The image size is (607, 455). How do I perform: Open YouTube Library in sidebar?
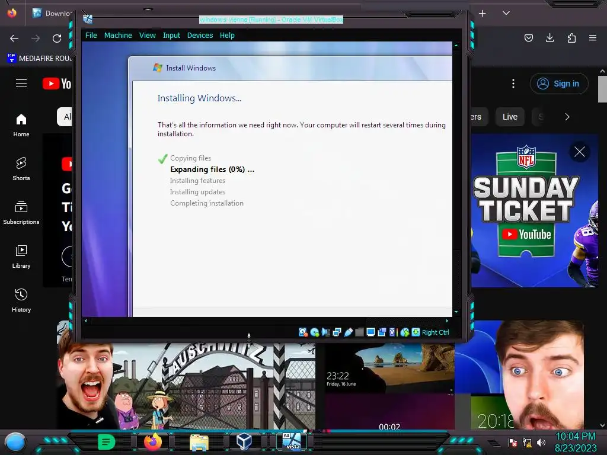21,257
